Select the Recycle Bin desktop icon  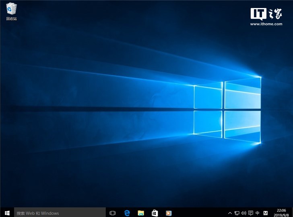[x=11, y=12]
